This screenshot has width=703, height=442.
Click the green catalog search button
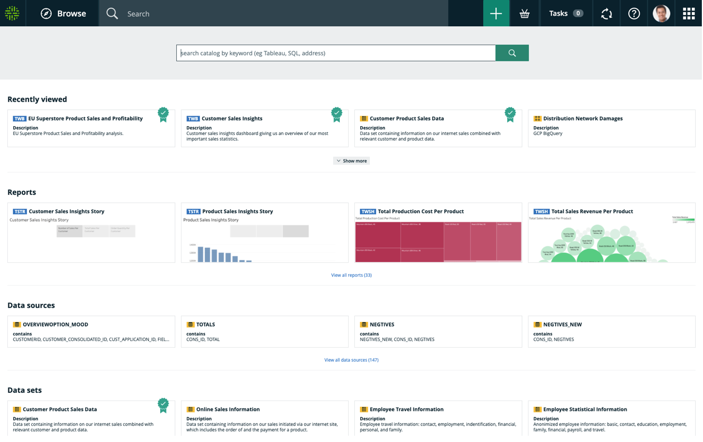(x=512, y=53)
